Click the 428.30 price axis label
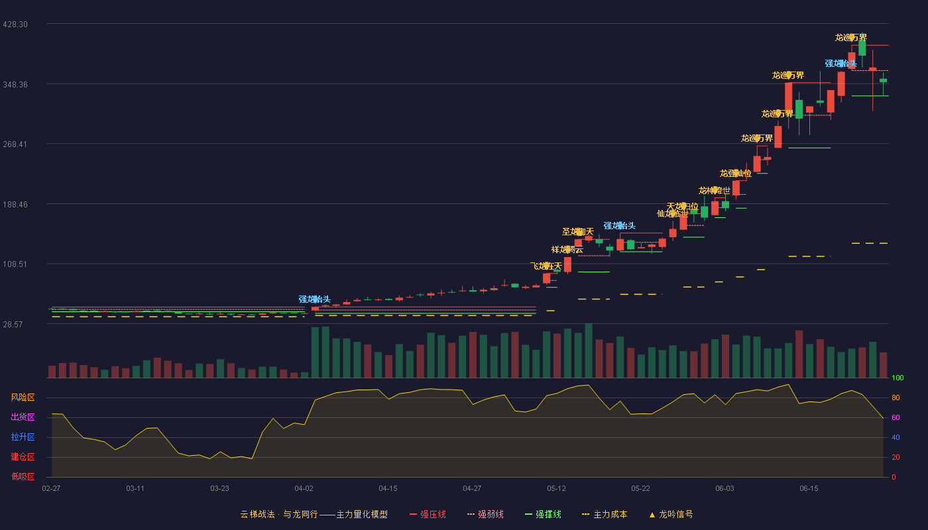The width and height of the screenshot is (928, 530). pyautogui.click(x=15, y=24)
